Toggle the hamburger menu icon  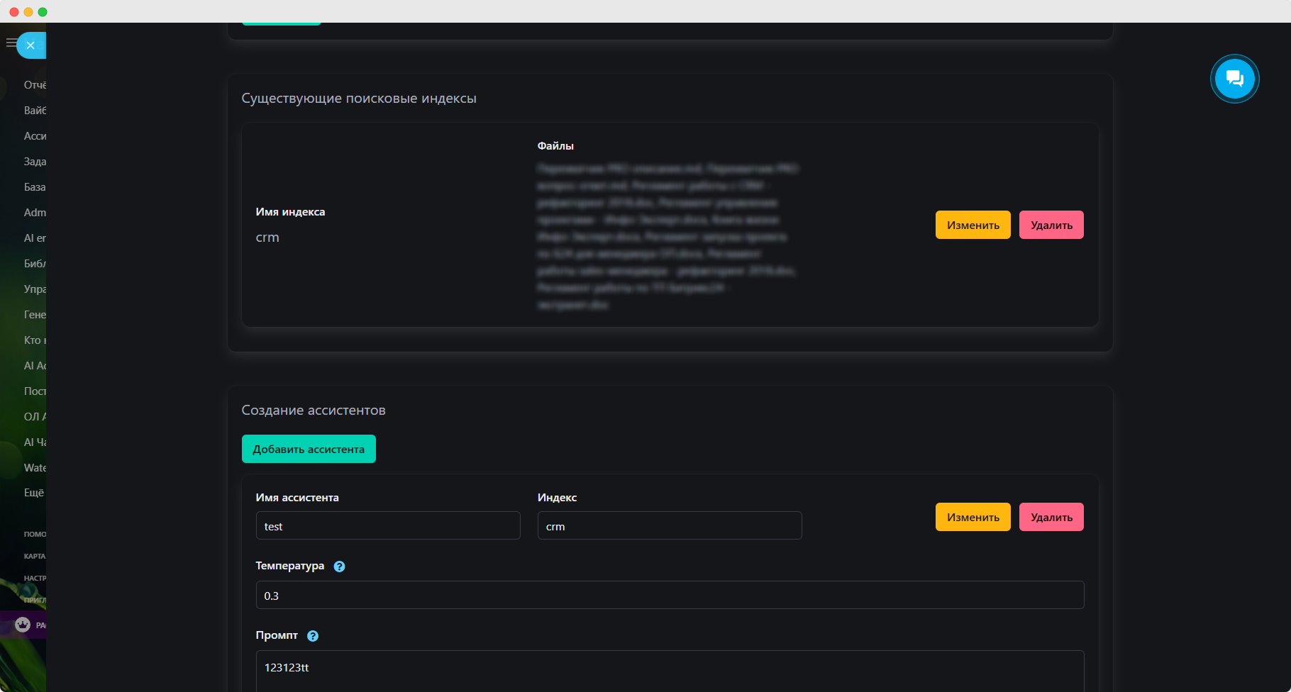pos(10,43)
